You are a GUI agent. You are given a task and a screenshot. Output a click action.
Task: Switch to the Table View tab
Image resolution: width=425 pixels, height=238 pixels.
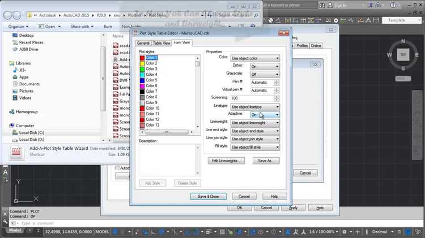161,43
